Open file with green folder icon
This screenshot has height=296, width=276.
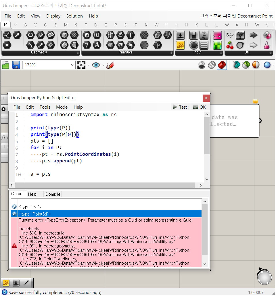[6, 65]
